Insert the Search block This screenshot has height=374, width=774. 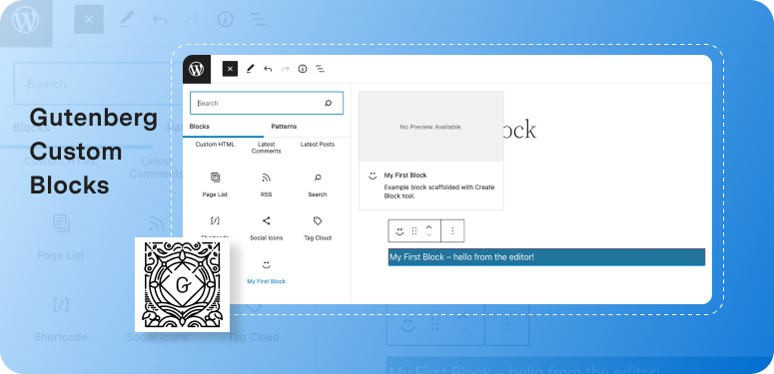318,185
